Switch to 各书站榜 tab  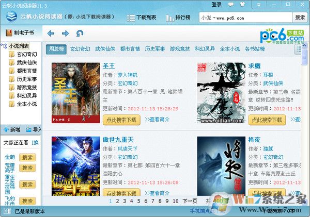tap(255, 49)
